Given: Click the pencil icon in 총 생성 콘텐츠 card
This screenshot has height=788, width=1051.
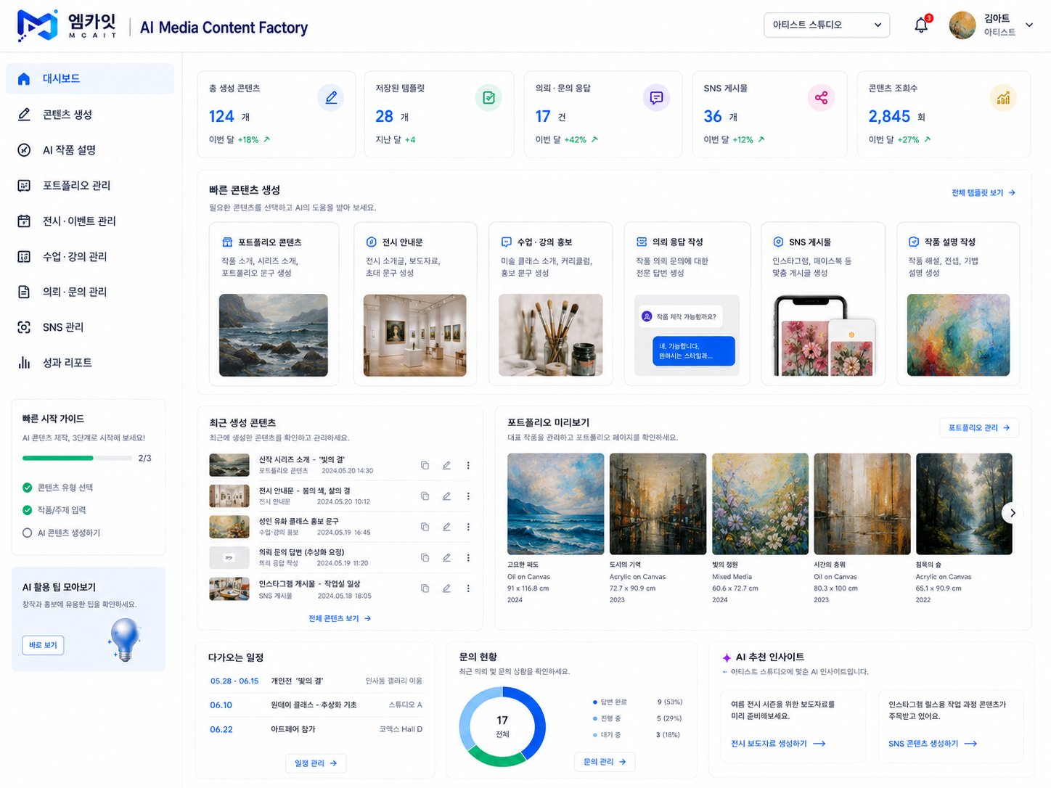Looking at the screenshot, I should point(331,97).
